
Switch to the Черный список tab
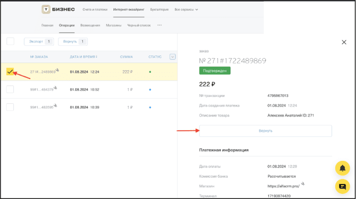(x=139, y=25)
